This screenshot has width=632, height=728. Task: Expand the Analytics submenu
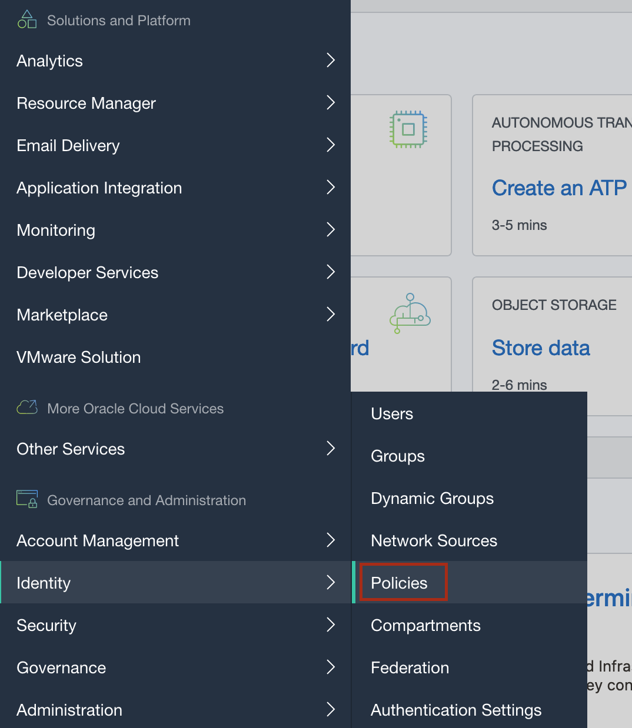click(x=331, y=61)
